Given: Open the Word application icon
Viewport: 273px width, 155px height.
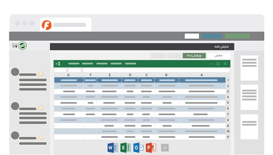Looking at the screenshot, I should (113, 148).
